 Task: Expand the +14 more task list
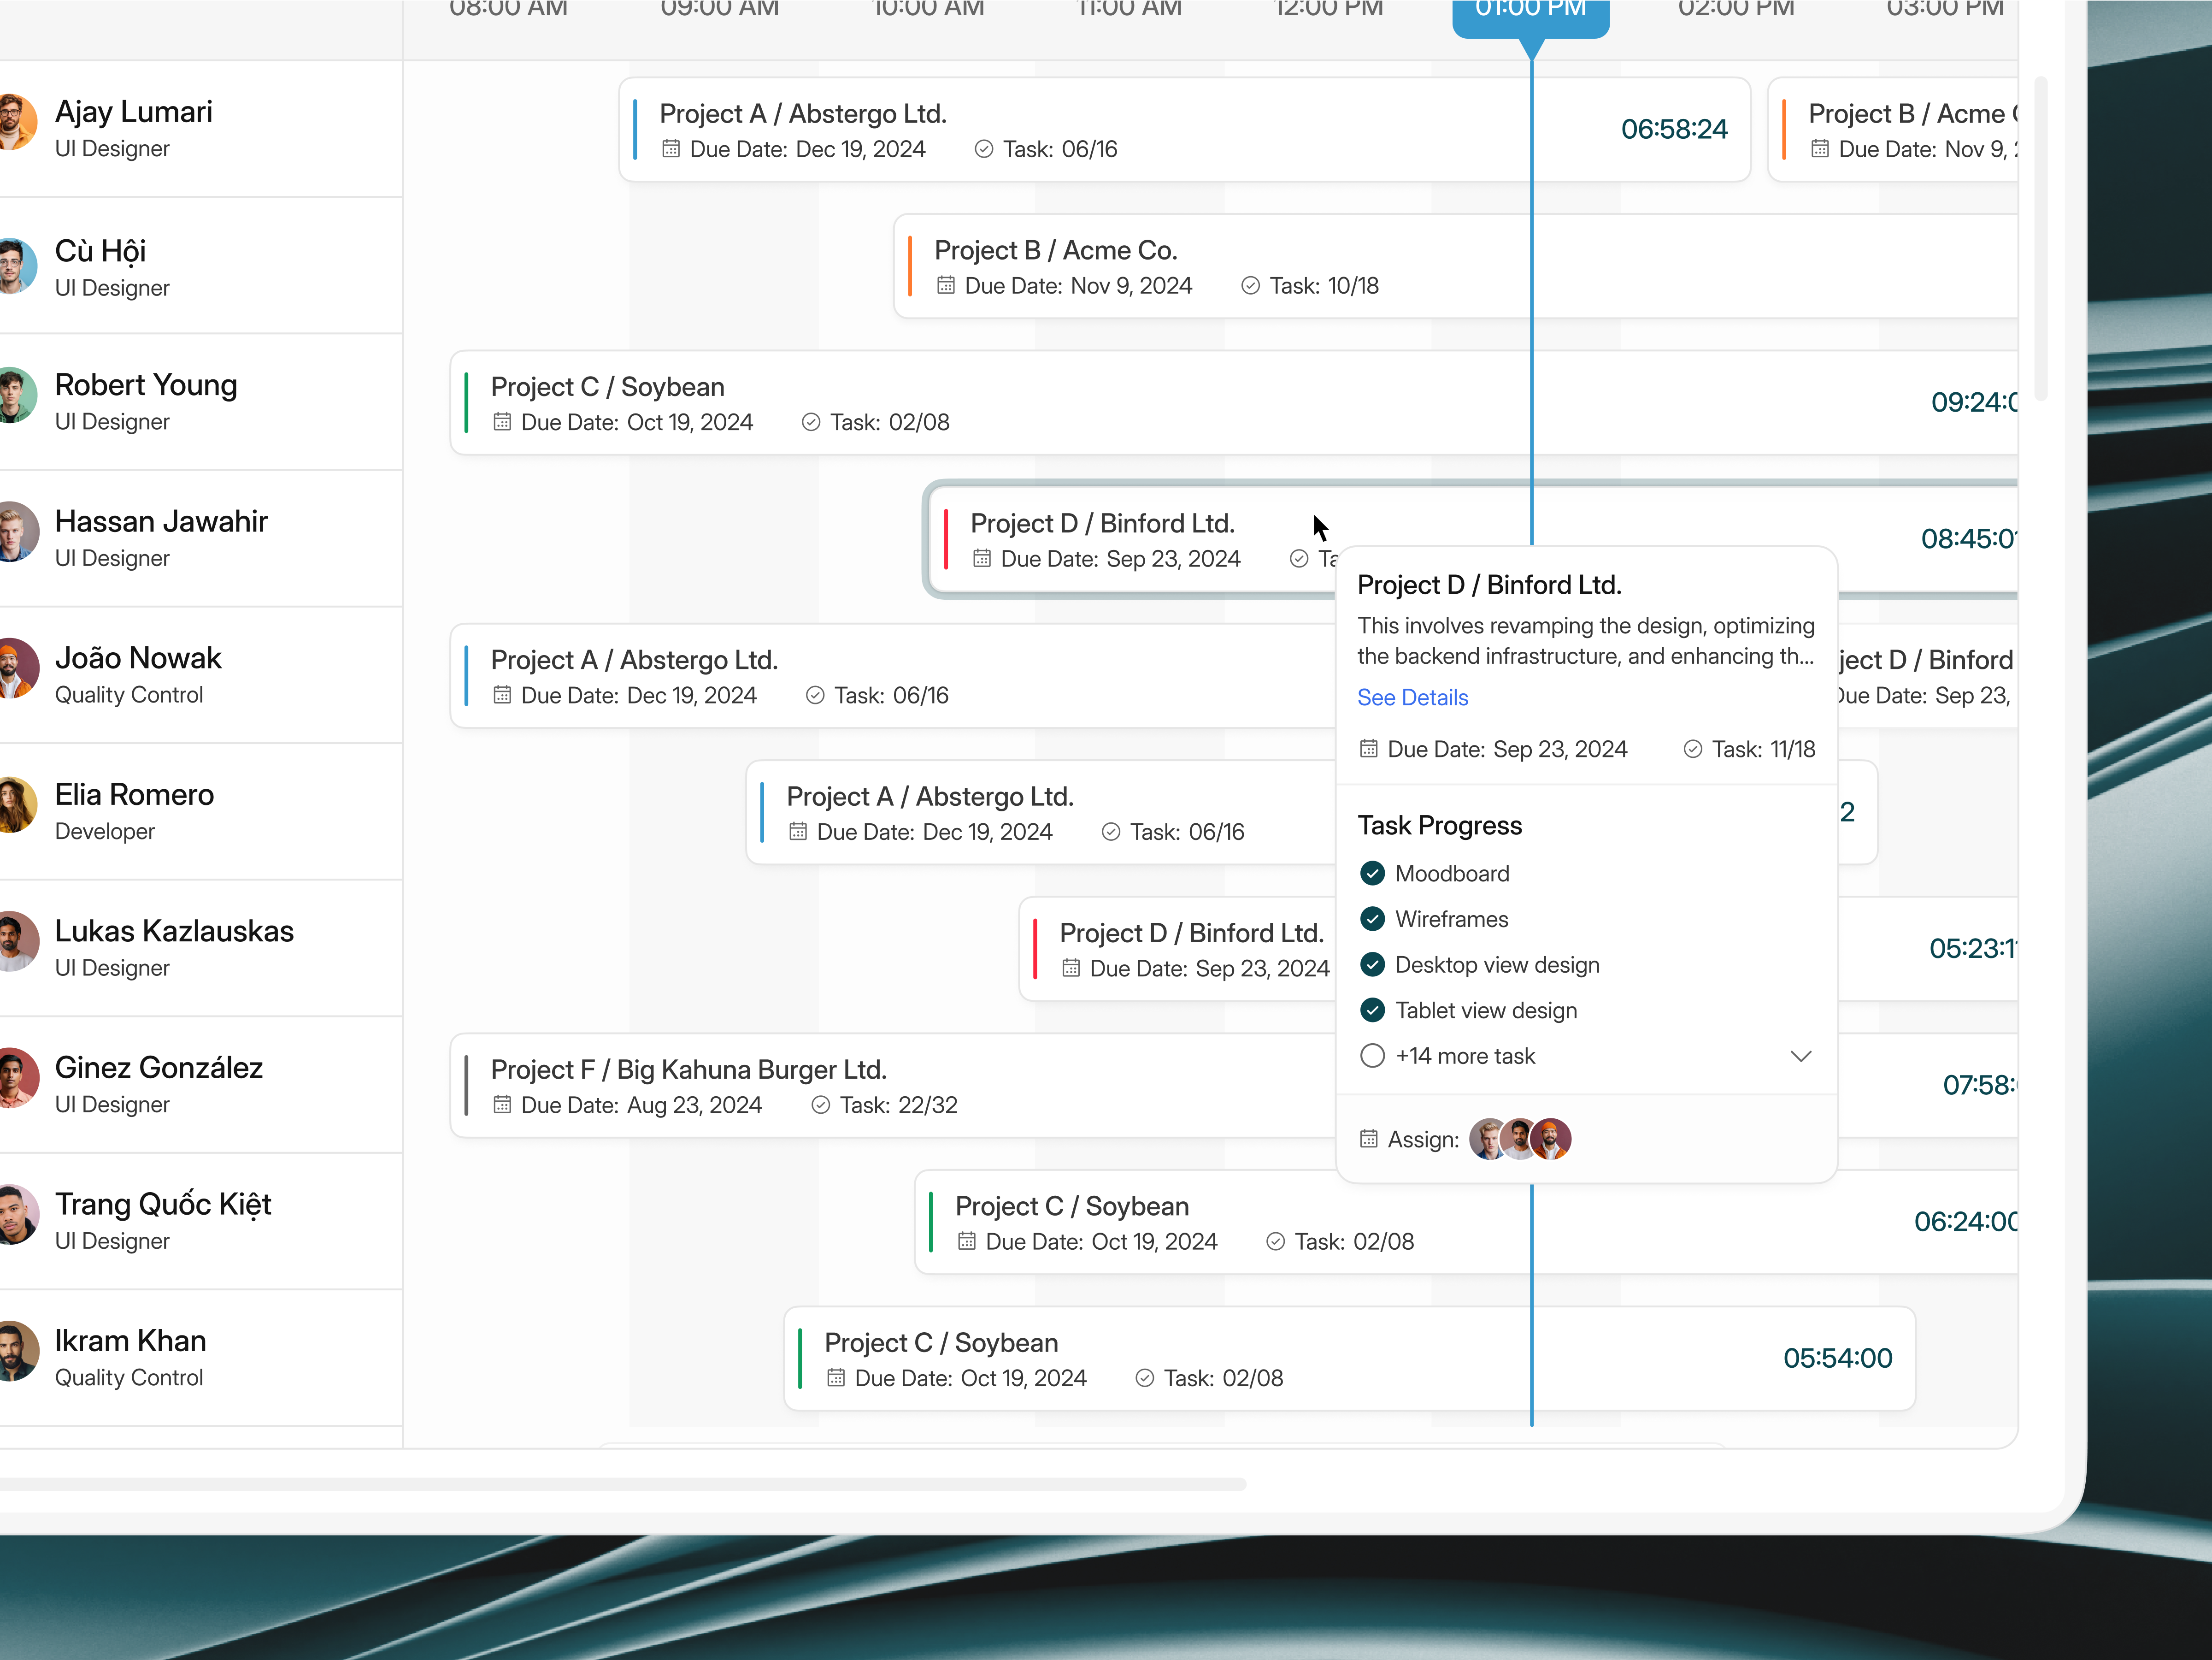pos(1802,1056)
